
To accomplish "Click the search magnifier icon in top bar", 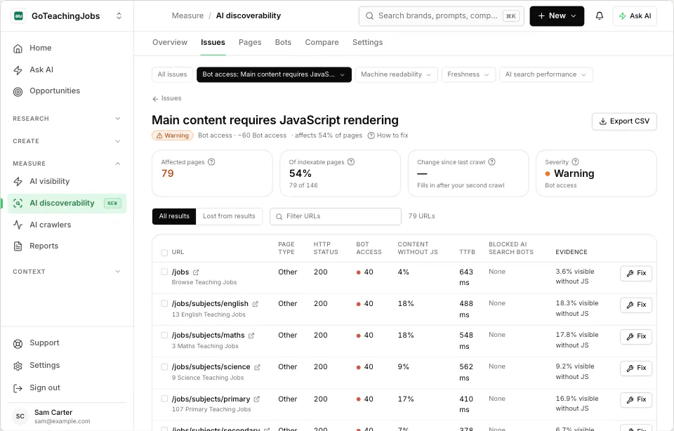I will coord(369,16).
